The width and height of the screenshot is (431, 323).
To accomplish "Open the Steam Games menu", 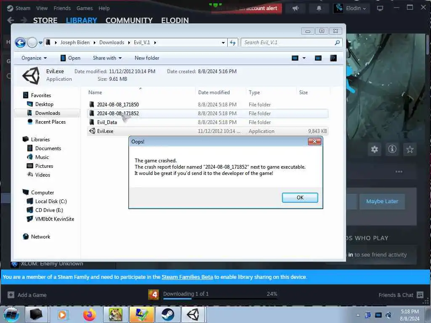I will pyautogui.click(x=84, y=8).
